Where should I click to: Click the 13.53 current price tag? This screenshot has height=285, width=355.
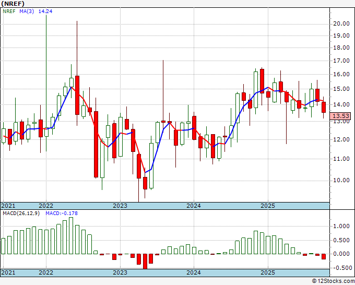click(x=341, y=116)
